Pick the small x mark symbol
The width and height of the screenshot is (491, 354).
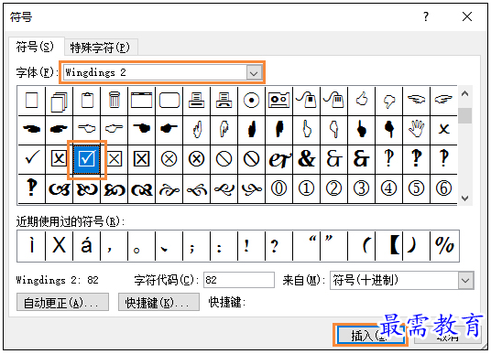click(x=444, y=129)
